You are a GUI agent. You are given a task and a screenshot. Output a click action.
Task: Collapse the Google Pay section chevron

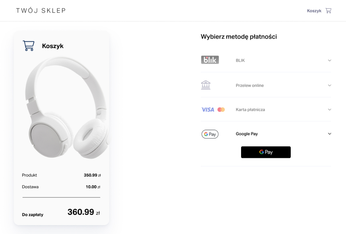coord(330,134)
